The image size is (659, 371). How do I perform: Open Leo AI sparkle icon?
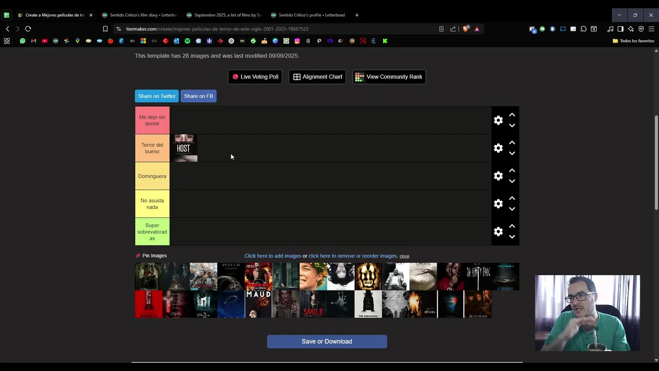pos(631,29)
